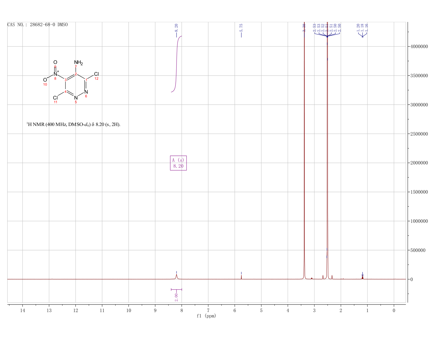The width and height of the screenshot is (442, 341).
Task: Click the ring nitrogen labeled 6
Action: point(86,92)
